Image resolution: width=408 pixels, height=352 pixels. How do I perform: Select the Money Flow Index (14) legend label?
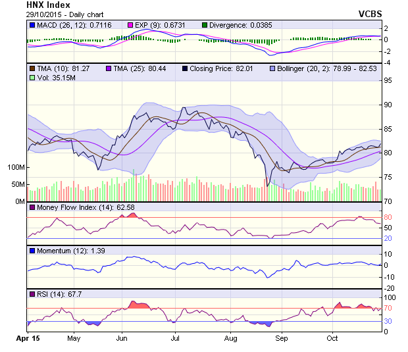point(74,207)
